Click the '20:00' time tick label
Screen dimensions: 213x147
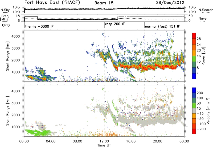tap(158, 141)
